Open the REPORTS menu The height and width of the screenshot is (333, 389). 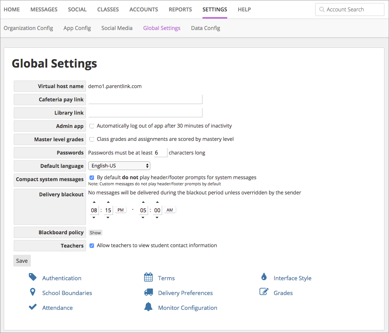point(180,9)
